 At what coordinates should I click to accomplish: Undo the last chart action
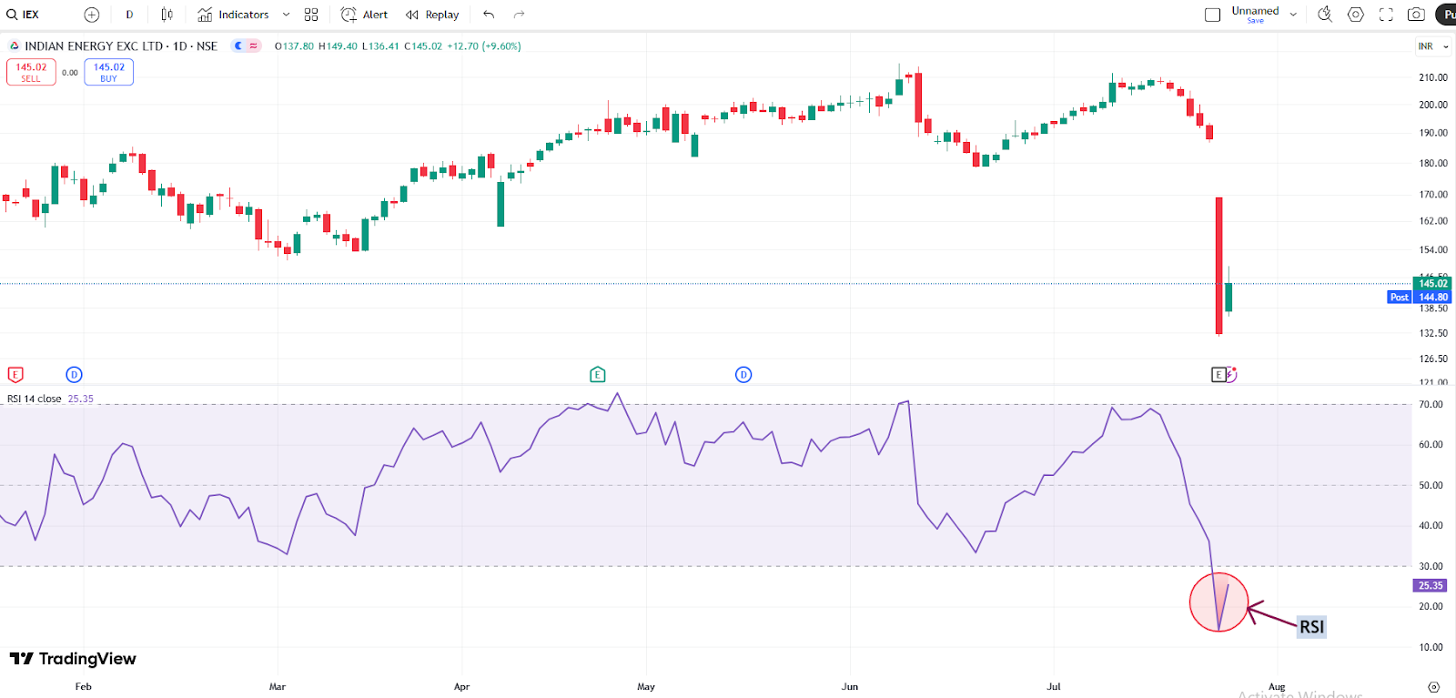coord(489,15)
